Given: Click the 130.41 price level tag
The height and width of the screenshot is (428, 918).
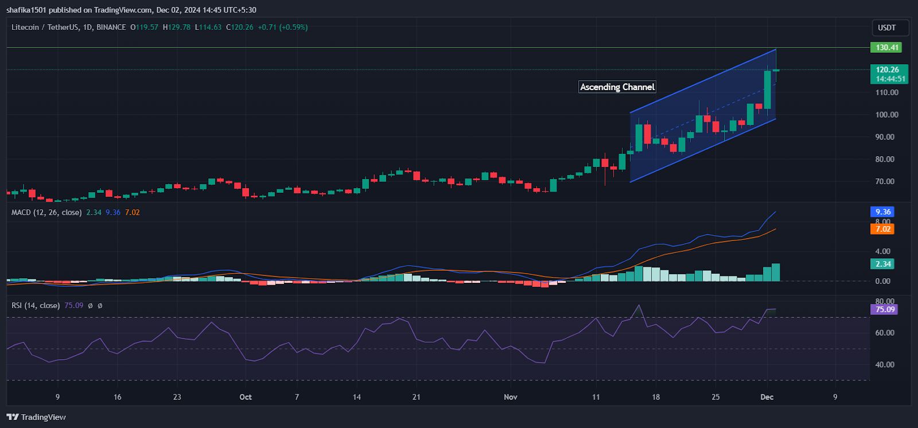Looking at the screenshot, I should coord(886,47).
